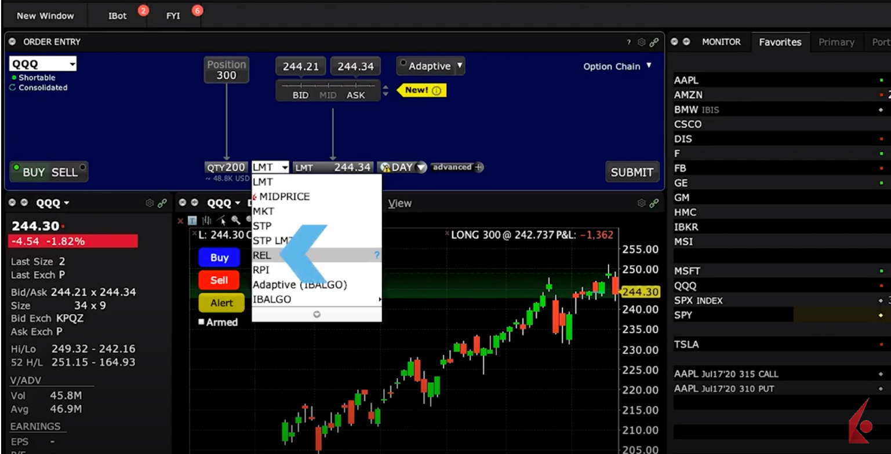Image resolution: width=891 pixels, height=454 pixels.
Task: Select the Adaptive radio option
Action: tap(404, 63)
